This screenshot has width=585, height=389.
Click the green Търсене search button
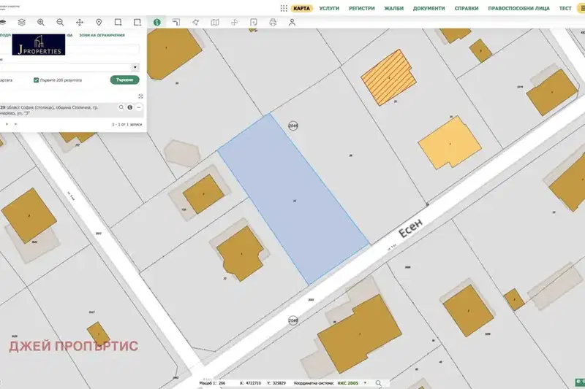[x=124, y=80]
